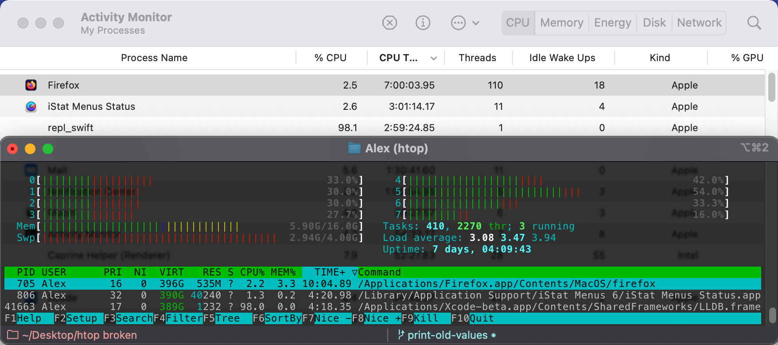This screenshot has height=345, width=778.
Task: Sort by % GPU column header
Action: click(x=747, y=58)
